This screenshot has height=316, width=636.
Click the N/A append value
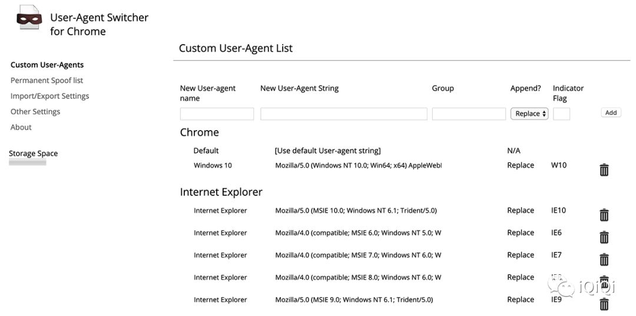(514, 151)
